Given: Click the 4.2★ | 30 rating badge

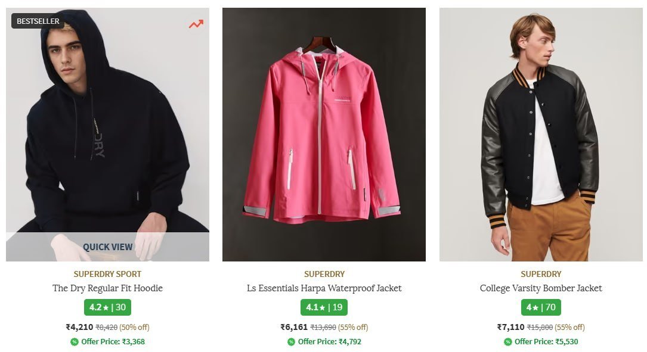Looking at the screenshot, I should click(x=108, y=307).
